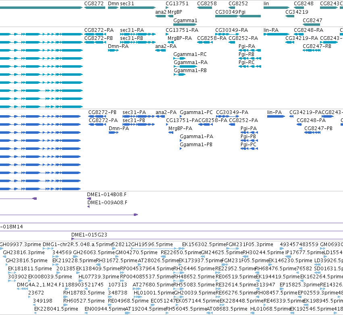Select the CG8247-PB protein label

(318, 128)
